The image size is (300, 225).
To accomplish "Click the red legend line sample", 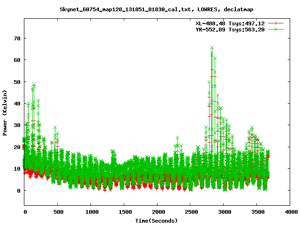I will tap(276, 23).
